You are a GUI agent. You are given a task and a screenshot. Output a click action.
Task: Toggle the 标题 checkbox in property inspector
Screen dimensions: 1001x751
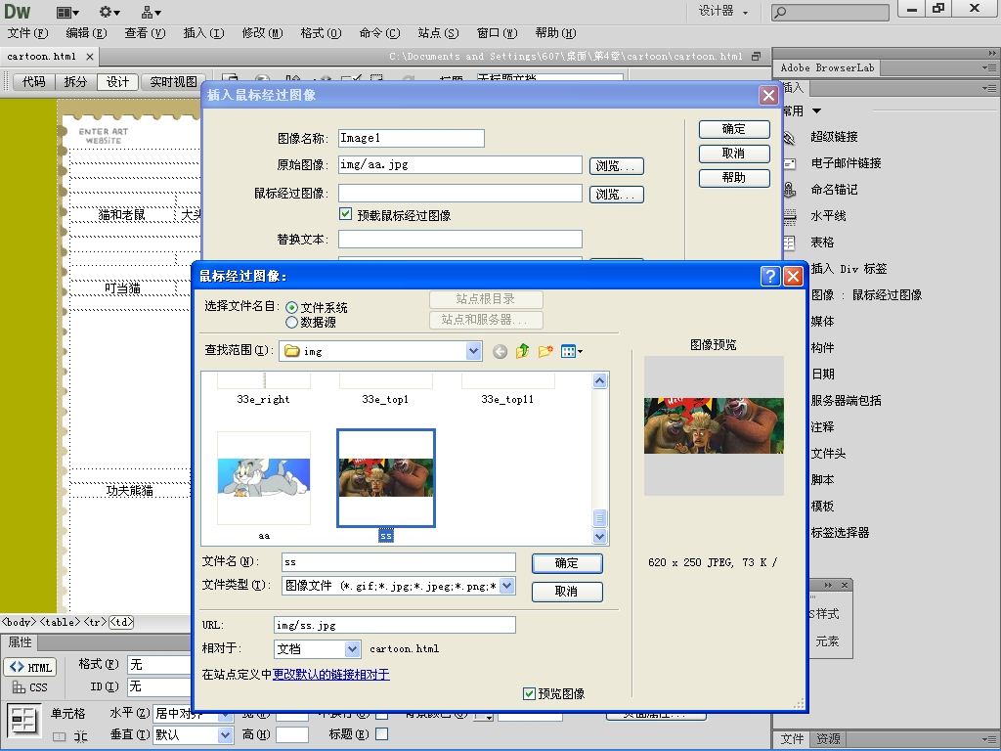point(382,734)
